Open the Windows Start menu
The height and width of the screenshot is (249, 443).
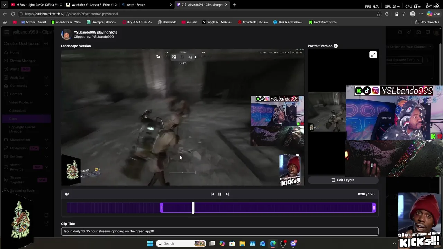pyautogui.click(x=150, y=243)
